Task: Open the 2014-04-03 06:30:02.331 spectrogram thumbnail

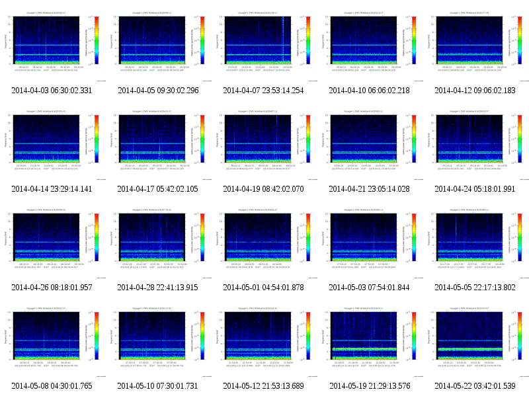Action: point(53,44)
